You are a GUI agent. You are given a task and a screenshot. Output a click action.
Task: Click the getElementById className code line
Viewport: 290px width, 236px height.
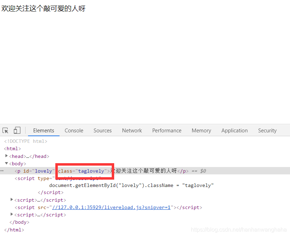pos(131,186)
